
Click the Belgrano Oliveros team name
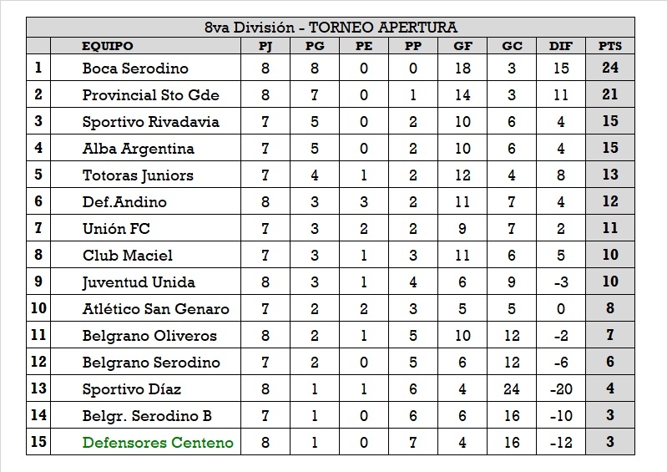pyautogui.click(x=149, y=336)
